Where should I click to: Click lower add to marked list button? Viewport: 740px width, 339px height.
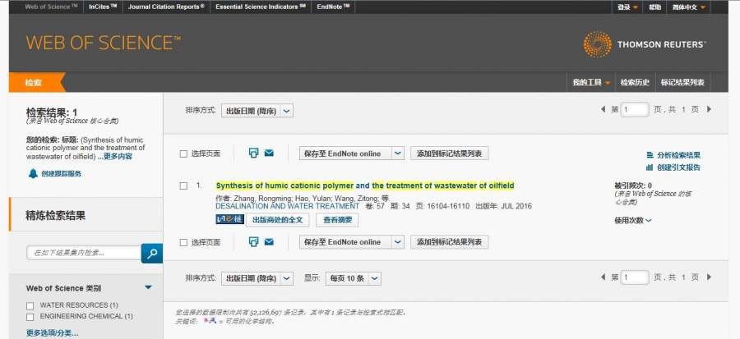pyautogui.click(x=449, y=242)
